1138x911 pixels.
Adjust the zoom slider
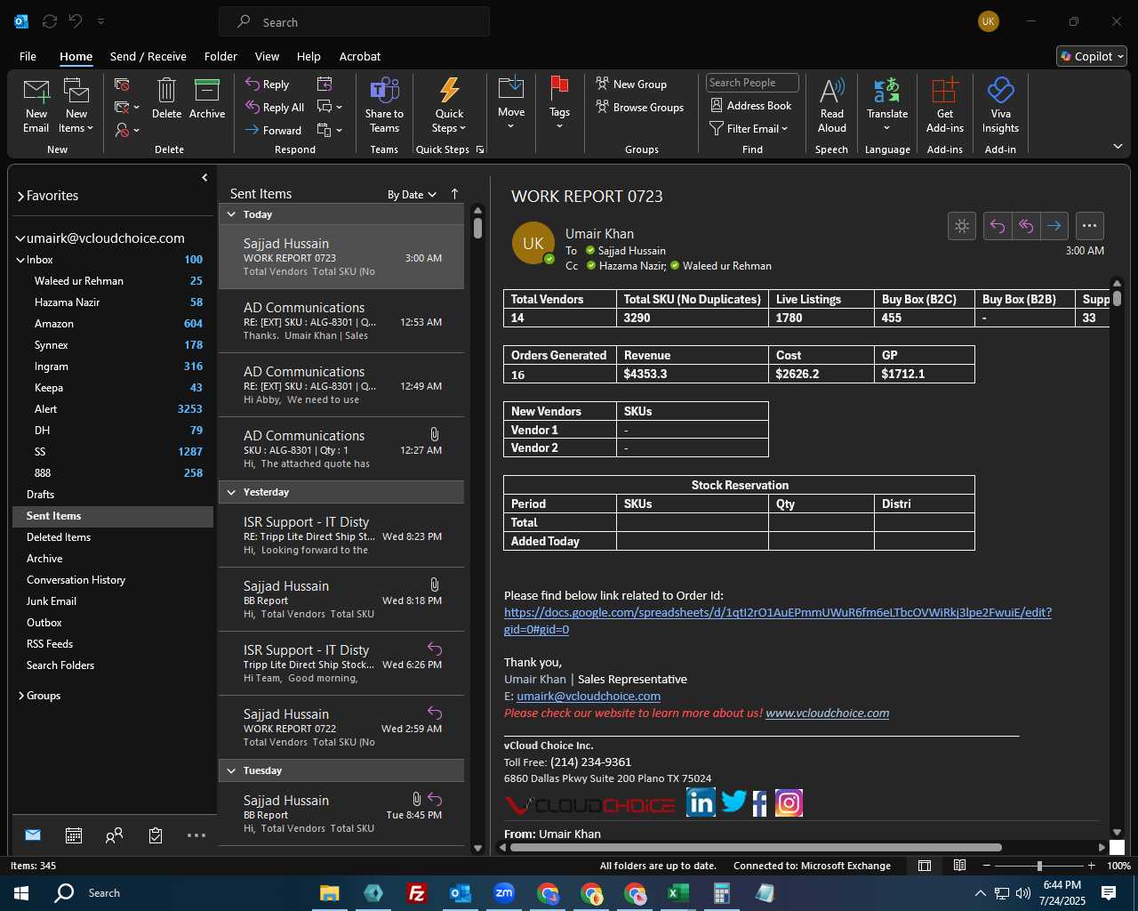click(x=1039, y=866)
